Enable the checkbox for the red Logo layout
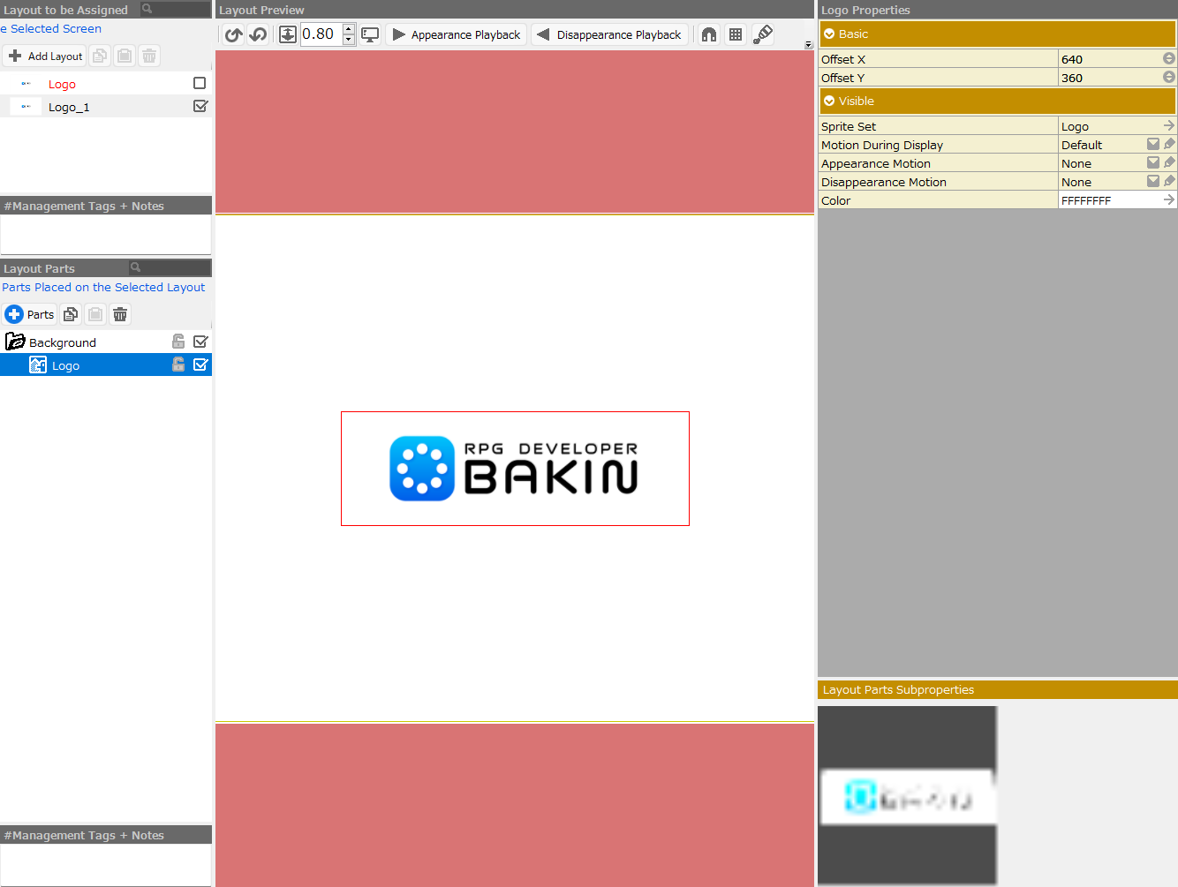The height and width of the screenshot is (887, 1178). (200, 83)
